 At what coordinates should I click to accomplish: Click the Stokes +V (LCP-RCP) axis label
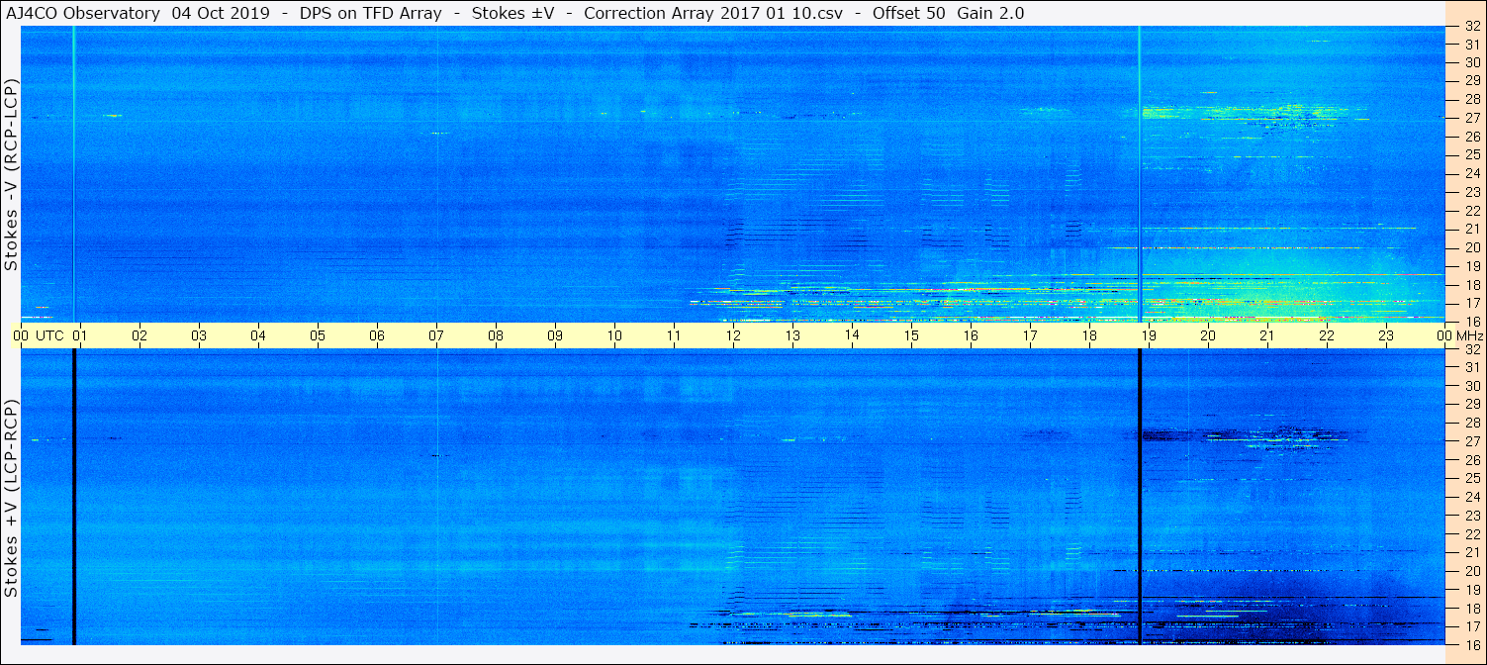12,499
